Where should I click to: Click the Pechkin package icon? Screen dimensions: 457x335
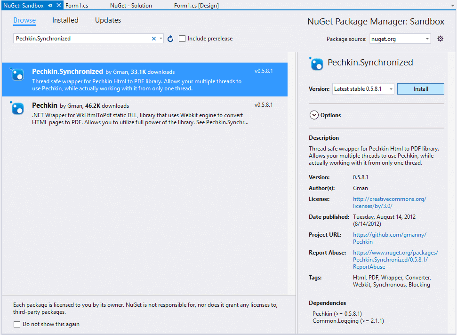pyautogui.click(x=17, y=109)
